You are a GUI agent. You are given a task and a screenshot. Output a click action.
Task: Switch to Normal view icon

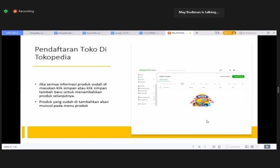pyautogui.click(x=247, y=147)
